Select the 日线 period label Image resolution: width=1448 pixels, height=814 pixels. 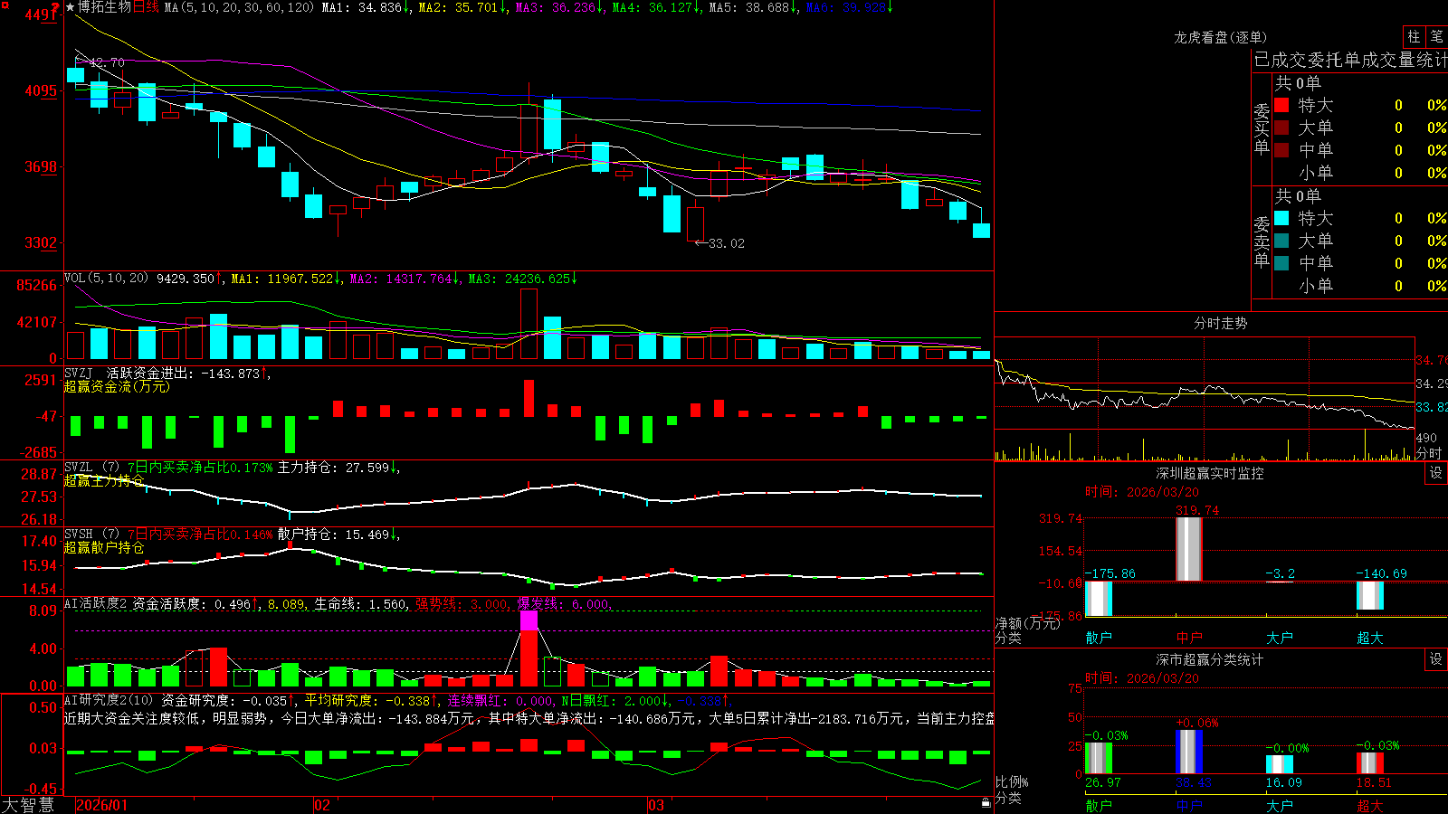click(x=146, y=7)
